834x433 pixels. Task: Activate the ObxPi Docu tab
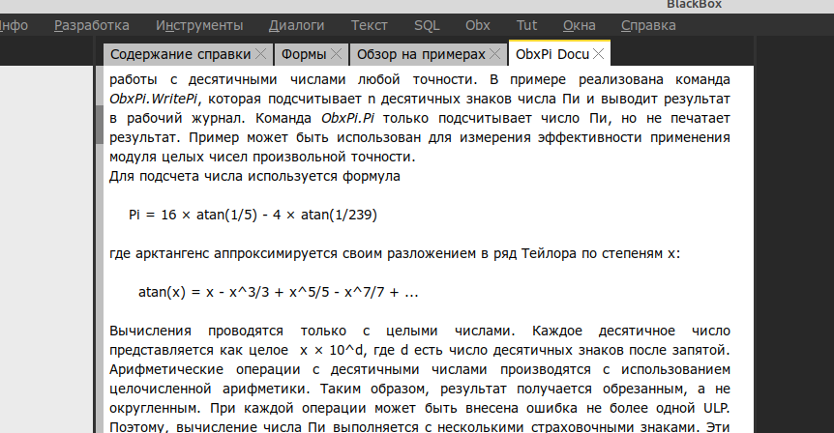[551, 54]
